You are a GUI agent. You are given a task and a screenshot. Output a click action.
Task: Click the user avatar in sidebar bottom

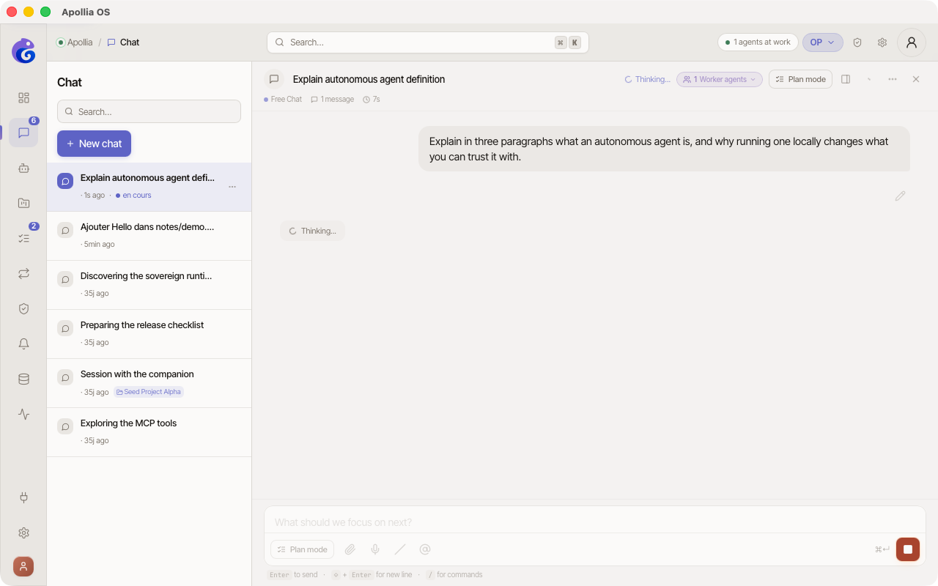pos(23,566)
